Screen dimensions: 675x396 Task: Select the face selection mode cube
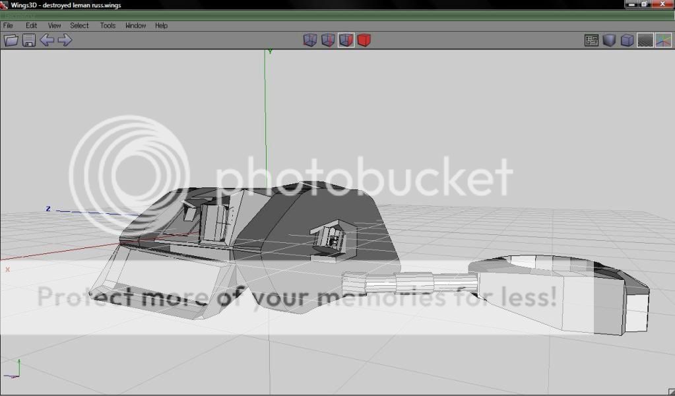click(x=346, y=40)
